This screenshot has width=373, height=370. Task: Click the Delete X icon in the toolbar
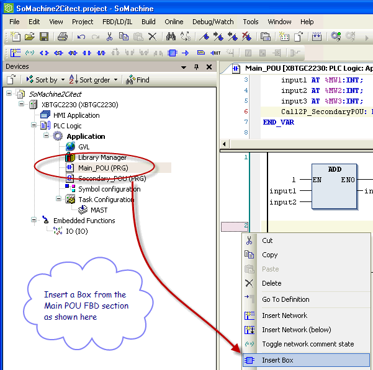pos(152,37)
